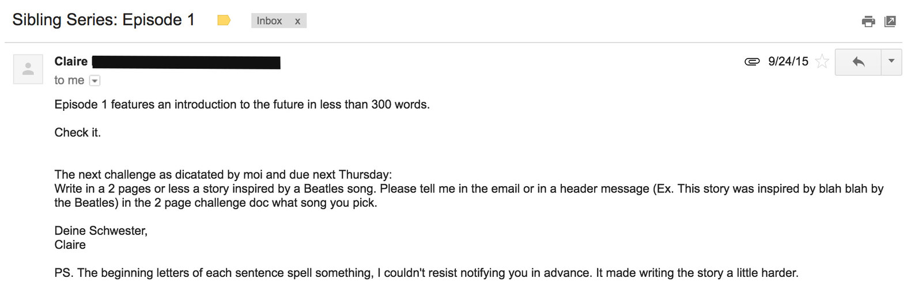This screenshot has width=922, height=297.
Task: Click Claire's profile avatar picture
Action: [28, 70]
